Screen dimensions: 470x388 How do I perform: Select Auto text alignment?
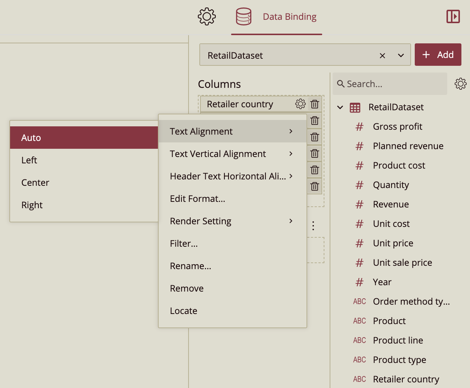click(x=84, y=138)
